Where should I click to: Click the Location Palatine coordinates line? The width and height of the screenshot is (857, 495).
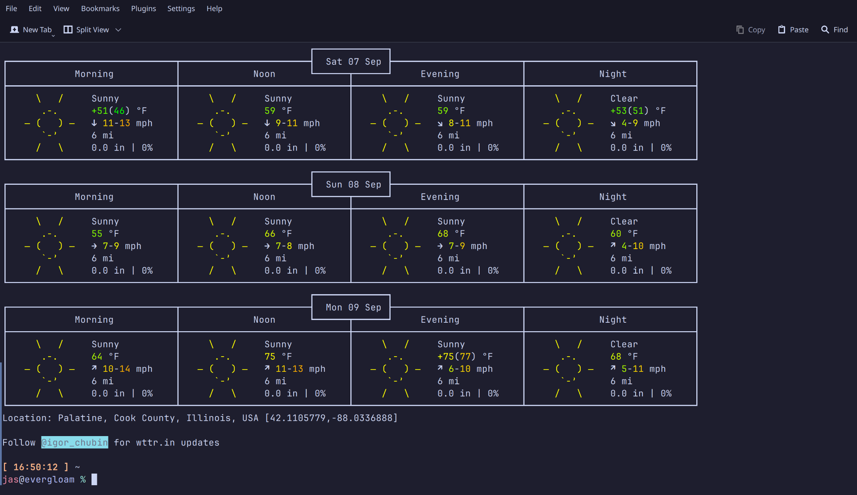200,418
